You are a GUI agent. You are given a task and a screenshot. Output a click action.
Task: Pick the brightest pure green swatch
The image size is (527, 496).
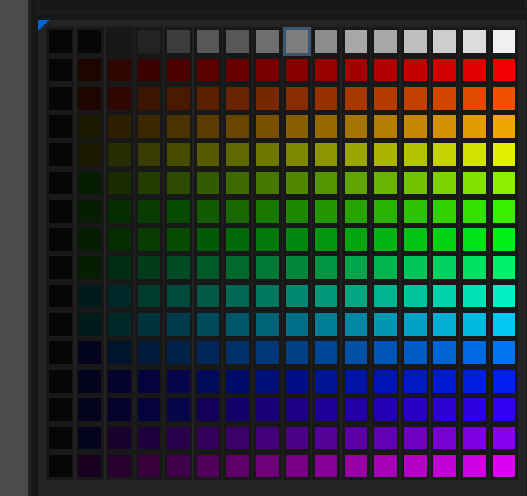click(504, 240)
